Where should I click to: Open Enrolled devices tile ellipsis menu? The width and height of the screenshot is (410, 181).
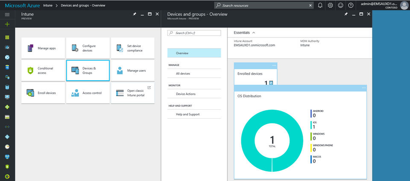click(274, 65)
